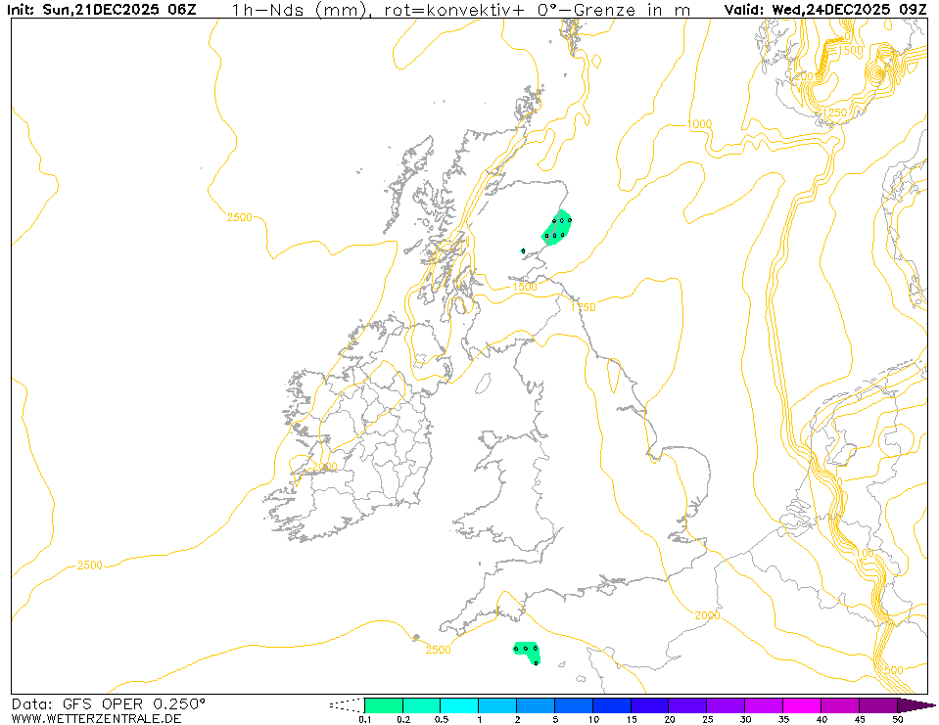The width and height of the screenshot is (939, 725).
Task: Click the green precipitation patch over northeast Scotland
Action: click(x=557, y=229)
